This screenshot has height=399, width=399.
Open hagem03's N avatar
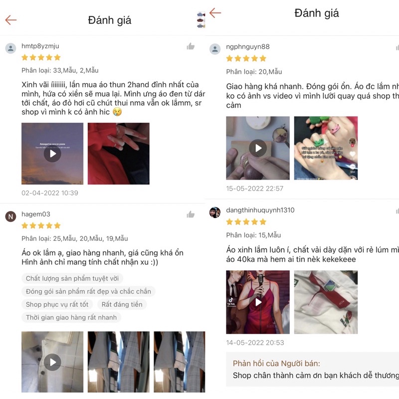(x=10, y=216)
